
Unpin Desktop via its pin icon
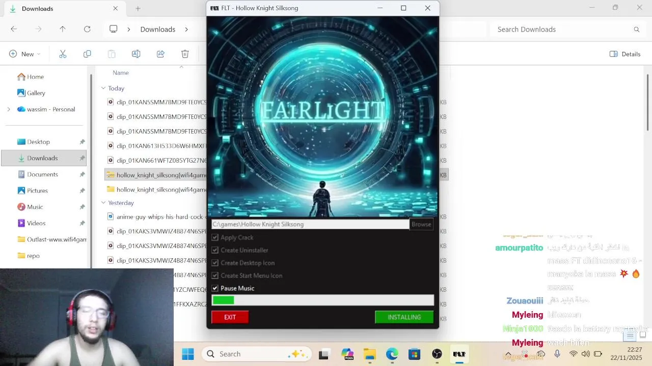click(82, 142)
